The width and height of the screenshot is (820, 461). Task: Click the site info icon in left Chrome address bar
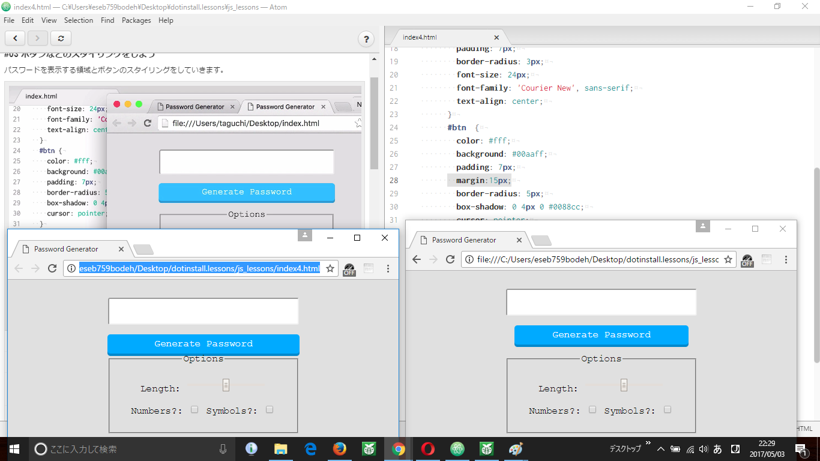[71, 268]
